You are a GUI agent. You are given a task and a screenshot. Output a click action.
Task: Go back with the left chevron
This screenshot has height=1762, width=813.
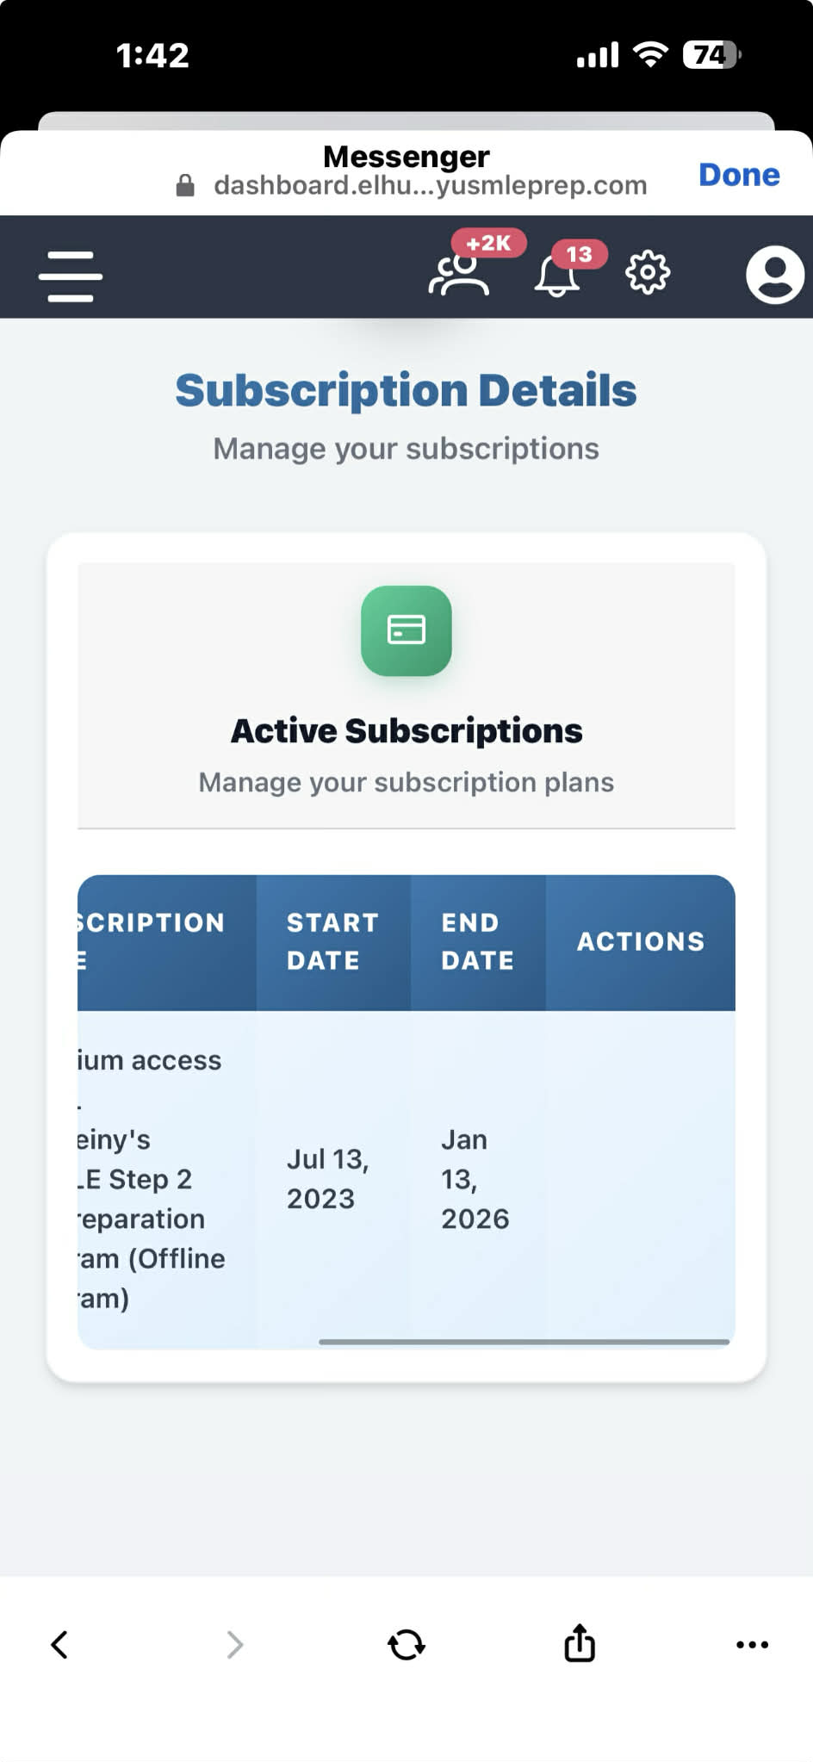59,1644
